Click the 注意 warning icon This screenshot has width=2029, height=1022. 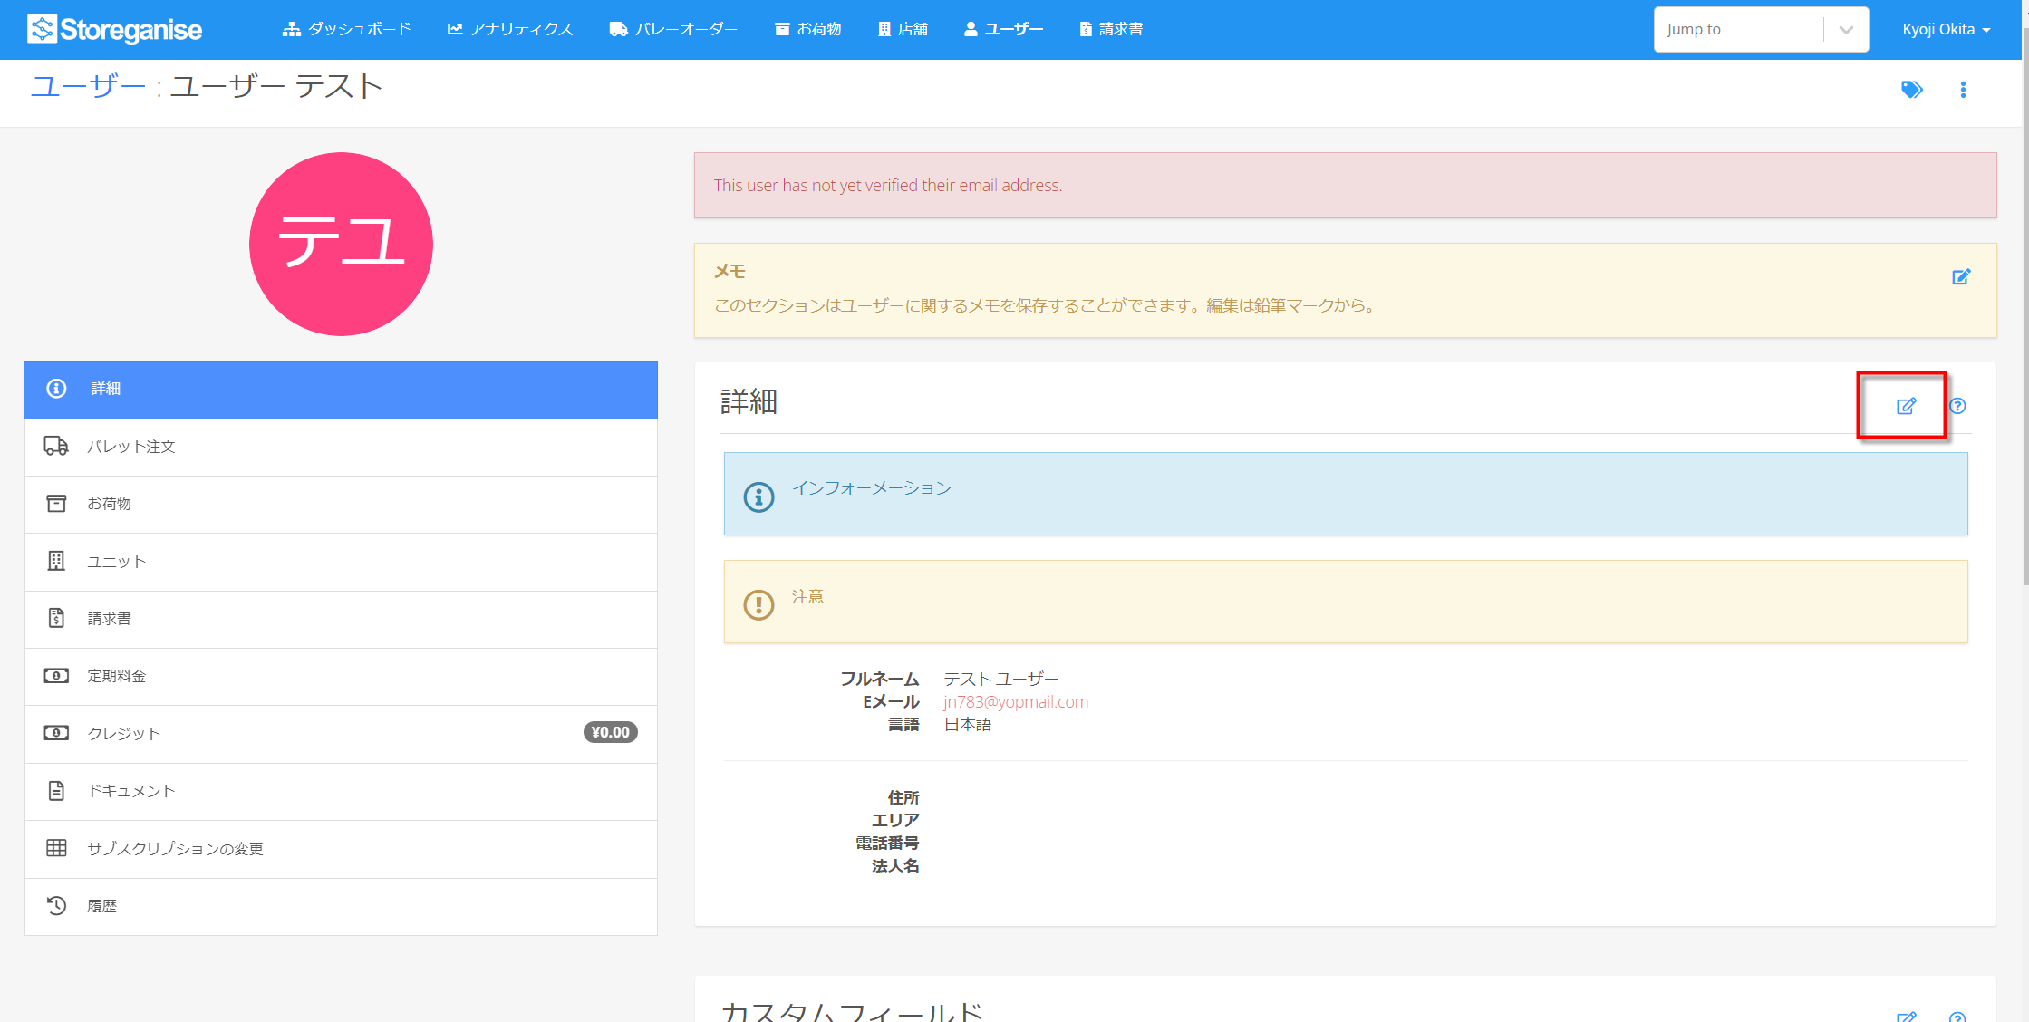759,604
